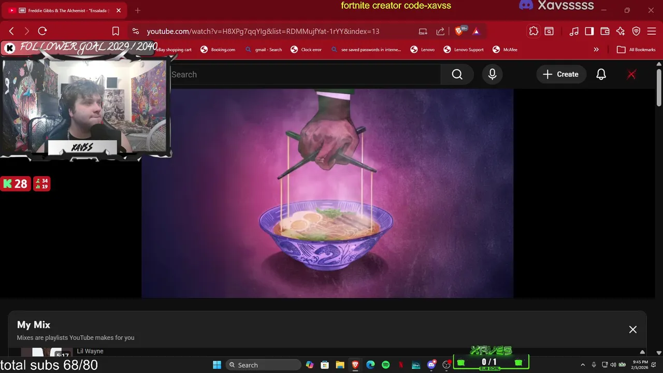Open the McAfee bookmark

[505, 50]
